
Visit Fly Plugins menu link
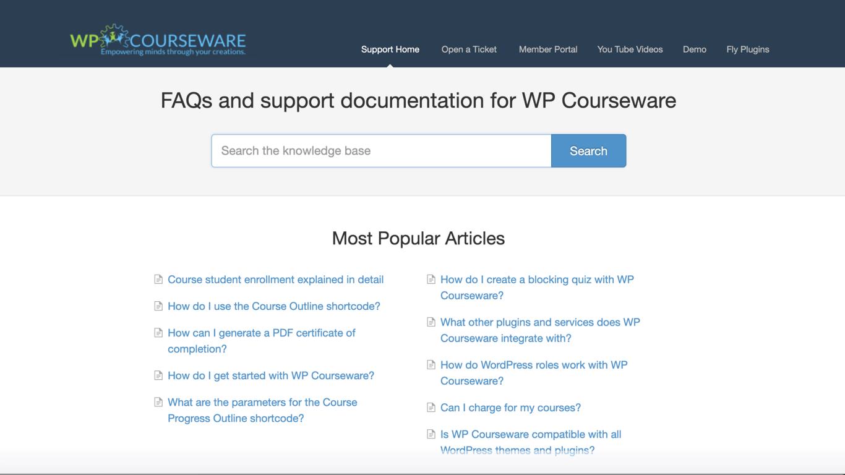(748, 49)
